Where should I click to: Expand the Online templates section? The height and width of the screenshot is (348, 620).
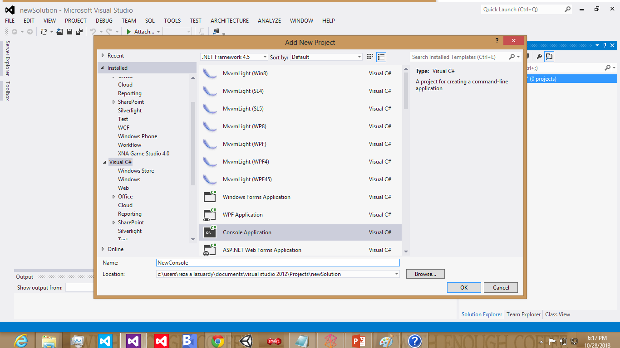tap(113, 249)
